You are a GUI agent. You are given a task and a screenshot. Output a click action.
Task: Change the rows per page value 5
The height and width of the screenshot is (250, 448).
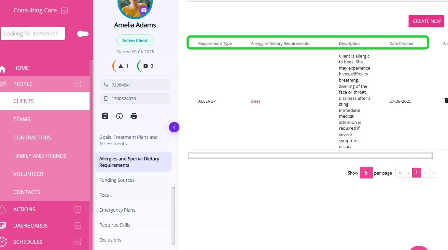pos(366,173)
